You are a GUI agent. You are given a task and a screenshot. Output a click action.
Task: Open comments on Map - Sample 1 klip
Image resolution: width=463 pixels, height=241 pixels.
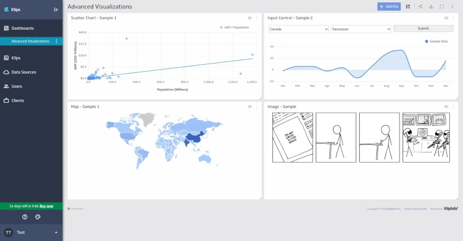[x=250, y=107]
